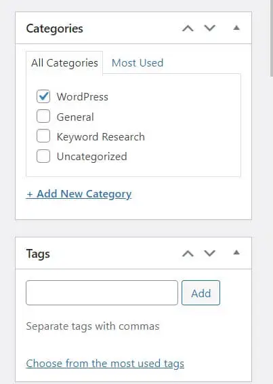
Task: Move the Categories panel down
Action: (210, 28)
